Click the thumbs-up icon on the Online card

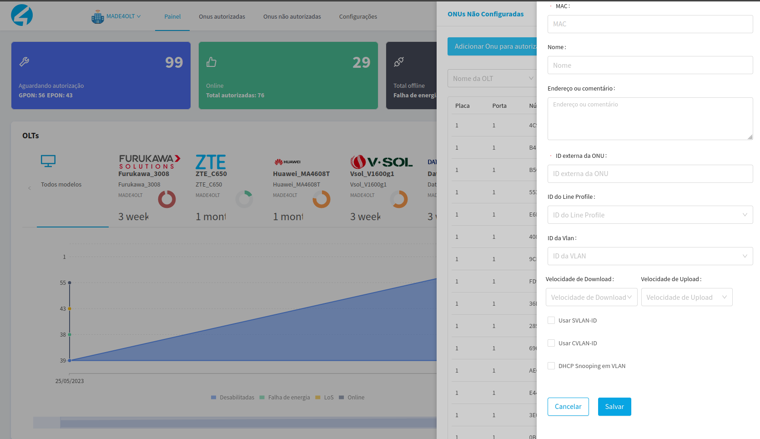pyautogui.click(x=211, y=62)
